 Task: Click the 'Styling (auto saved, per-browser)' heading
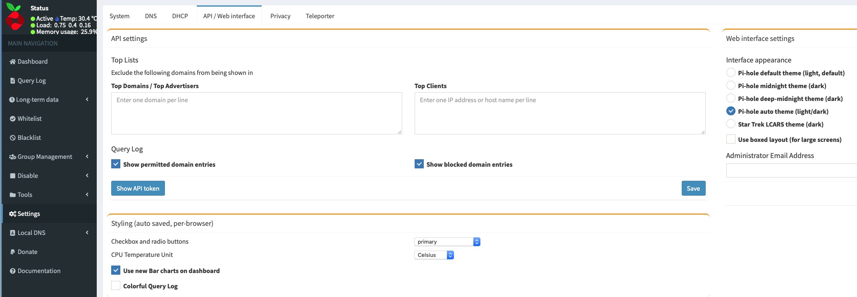[x=162, y=223]
